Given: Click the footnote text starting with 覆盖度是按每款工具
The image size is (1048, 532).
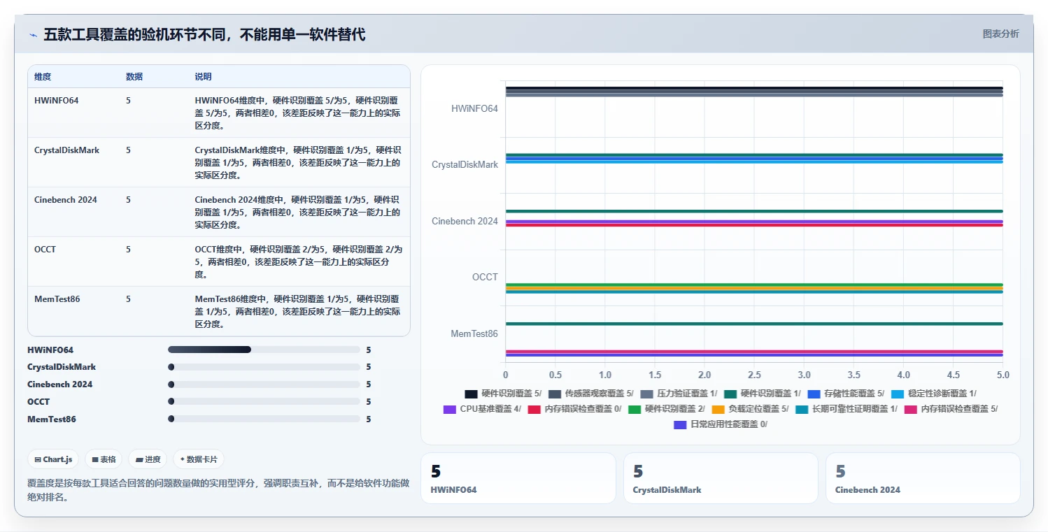Looking at the screenshot, I should 218,490.
